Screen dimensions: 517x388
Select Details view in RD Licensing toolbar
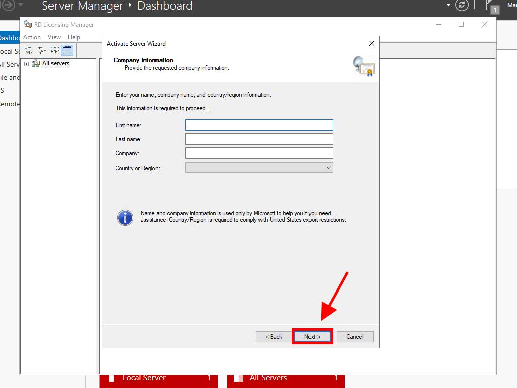67,51
